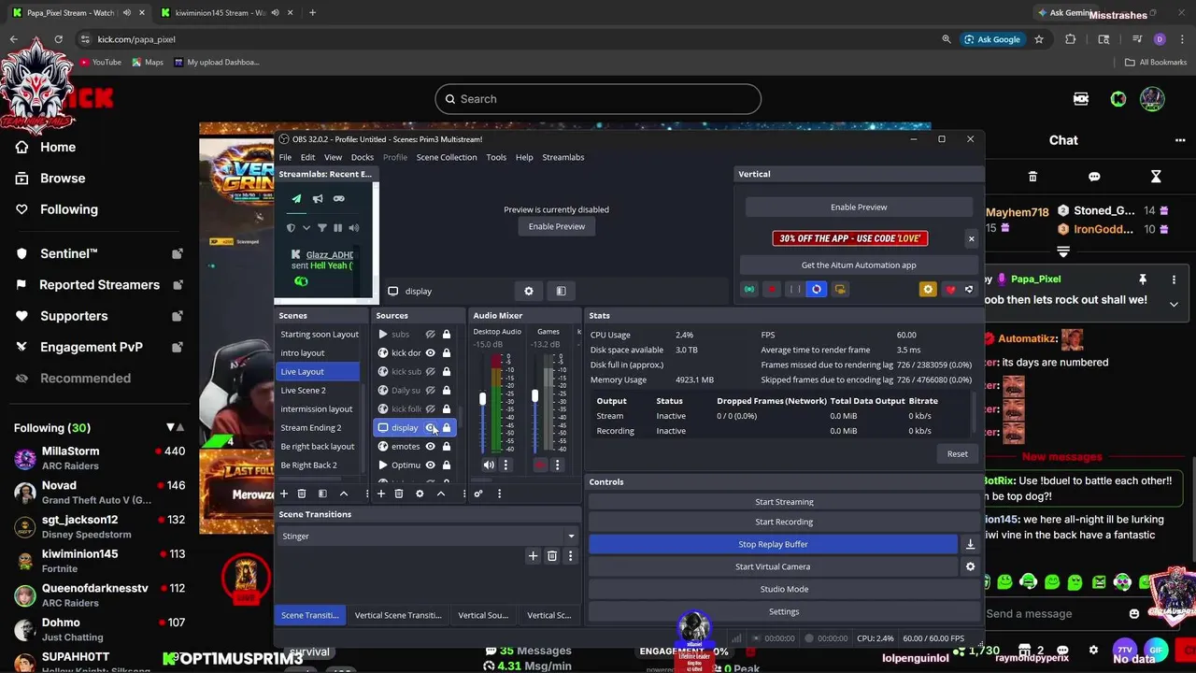Open display source properties gear under preview
Image resolution: width=1196 pixels, height=673 pixels.
point(529,291)
